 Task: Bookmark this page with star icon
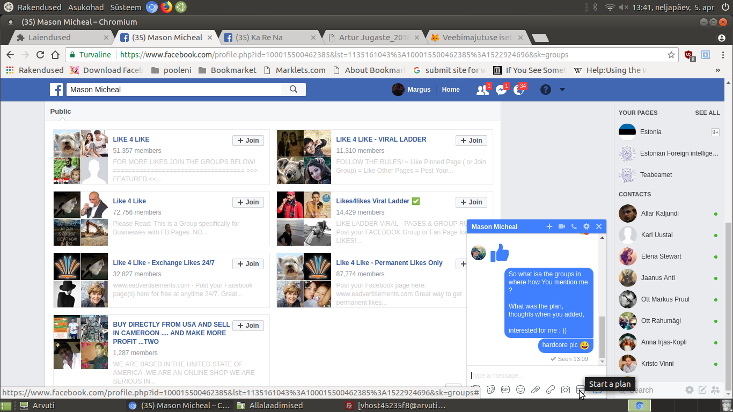[671, 55]
